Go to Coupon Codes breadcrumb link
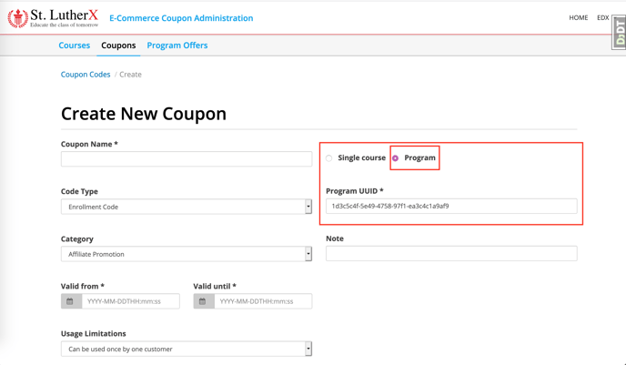This screenshot has width=626, height=365. (86, 75)
